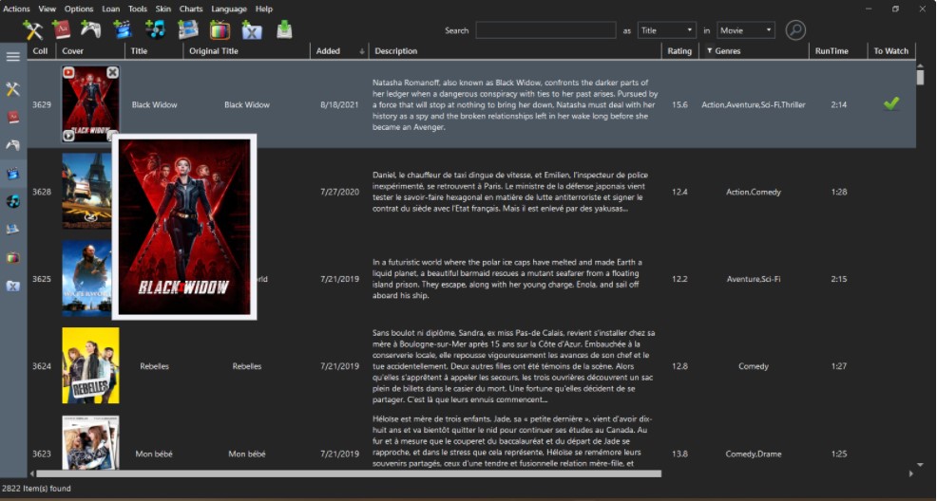This screenshot has width=937, height=501.
Task: Sort by the Coll column header
Action: click(41, 50)
